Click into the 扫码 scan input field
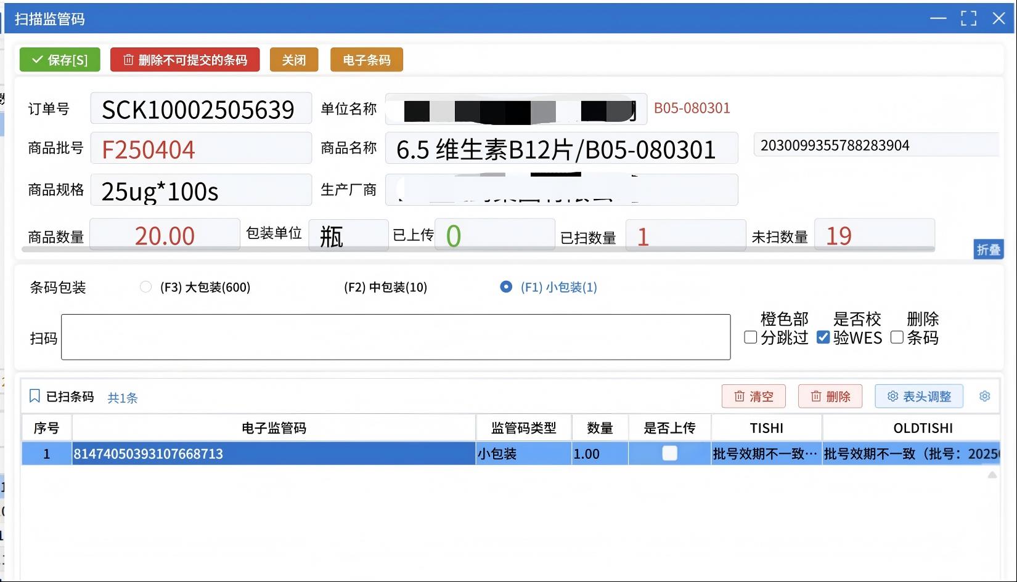Viewport: 1017px width, 582px height. 395,337
